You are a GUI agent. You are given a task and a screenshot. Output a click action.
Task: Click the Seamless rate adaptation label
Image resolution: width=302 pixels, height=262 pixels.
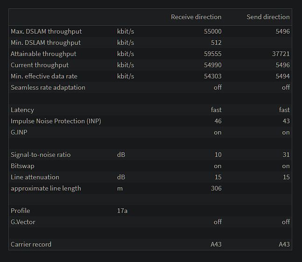(48, 87)
